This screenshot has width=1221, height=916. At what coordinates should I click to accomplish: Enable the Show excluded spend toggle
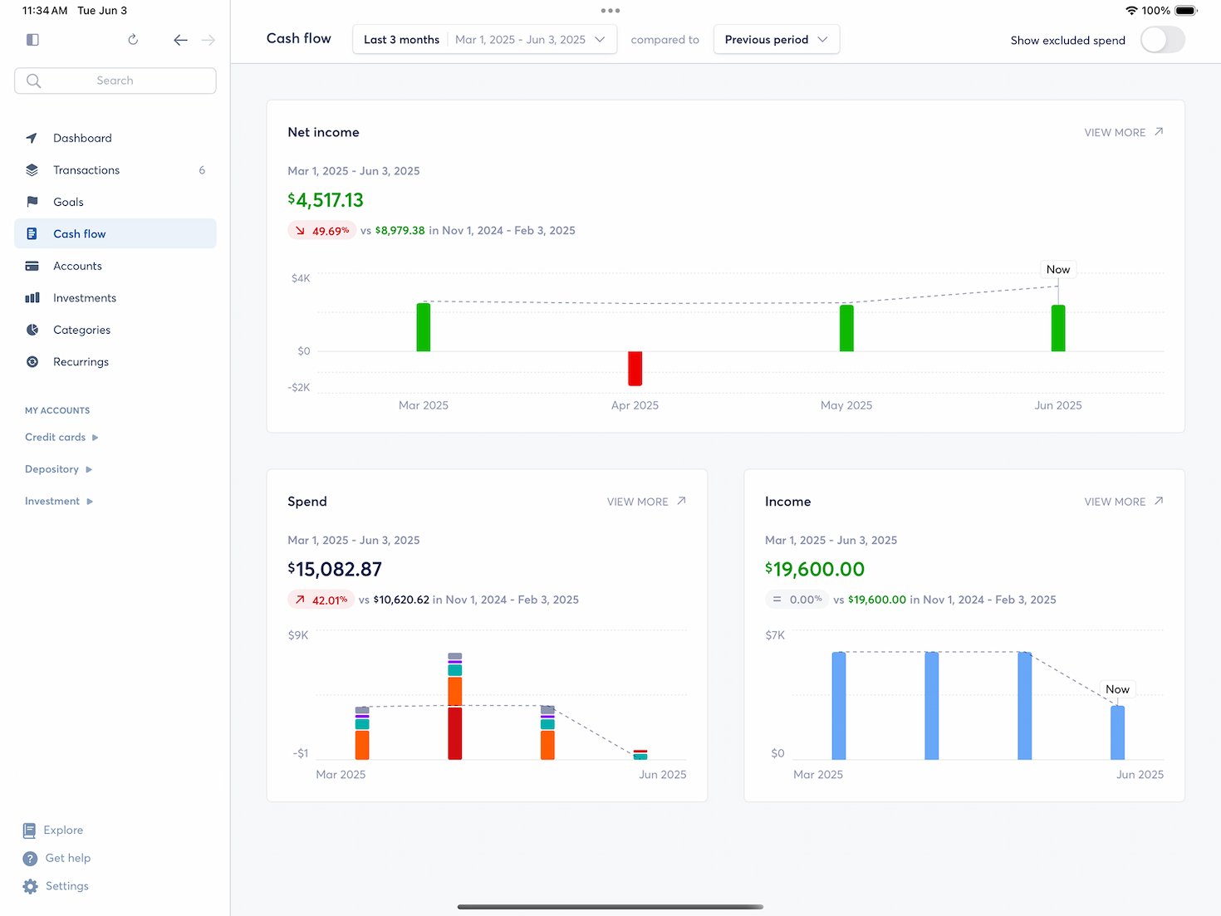click(x=1162, y=39)
